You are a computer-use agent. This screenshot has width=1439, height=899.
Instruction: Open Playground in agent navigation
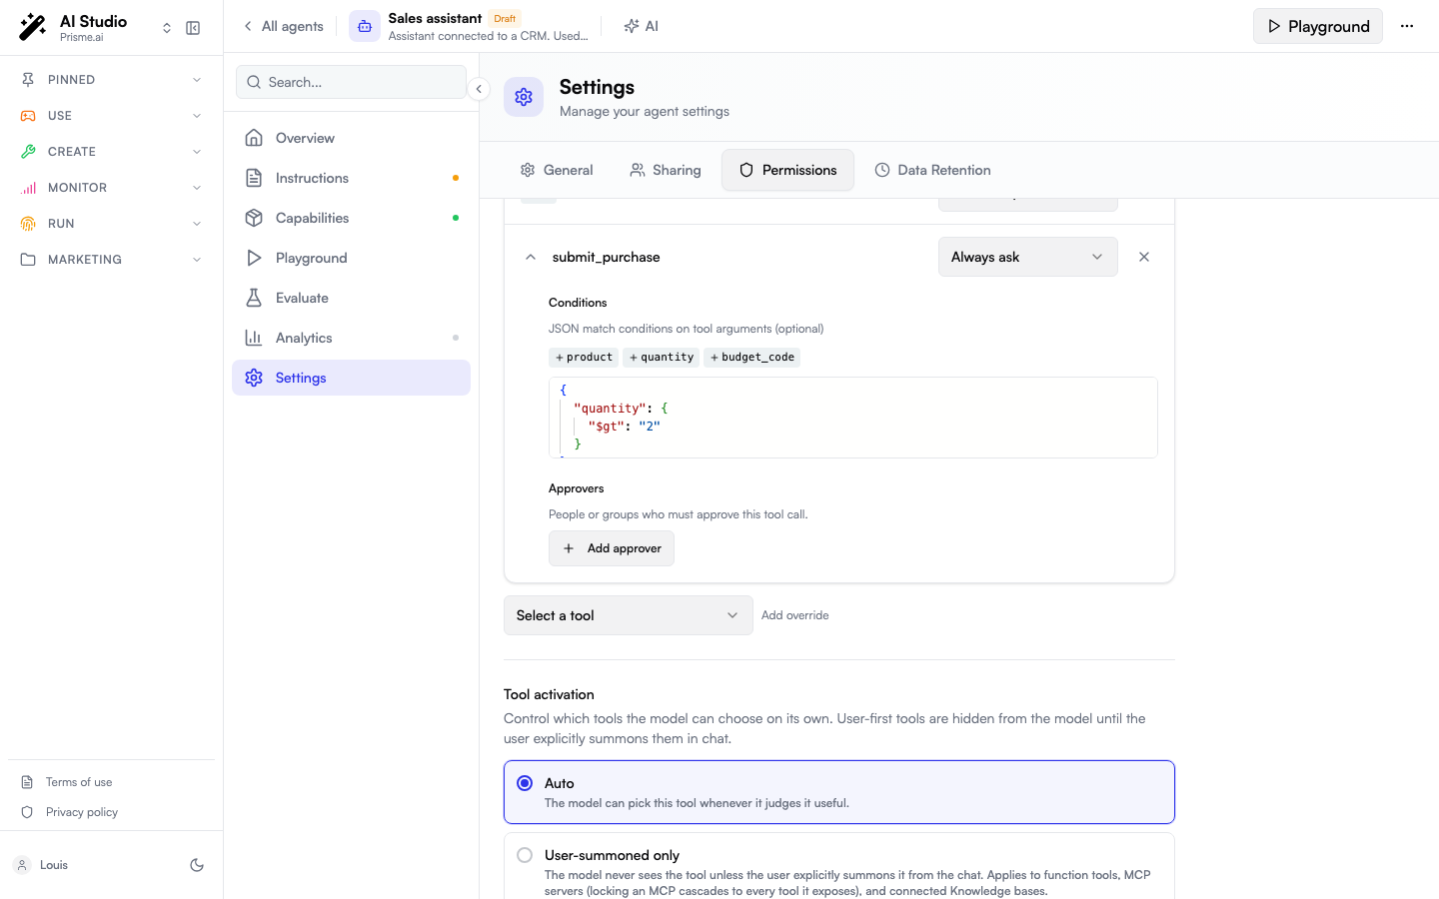click(x=351, y=258)
